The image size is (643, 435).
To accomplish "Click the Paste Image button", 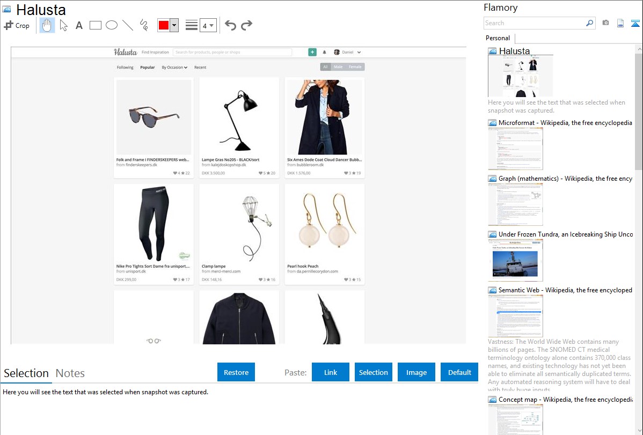I will click(416, 372).
